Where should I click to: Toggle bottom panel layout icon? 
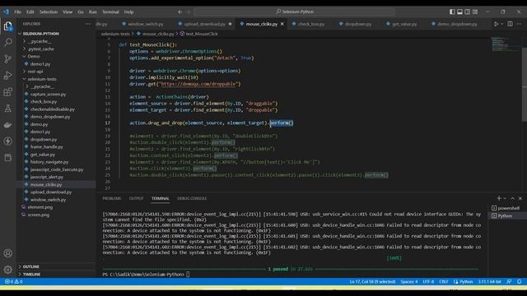[459, 12]
